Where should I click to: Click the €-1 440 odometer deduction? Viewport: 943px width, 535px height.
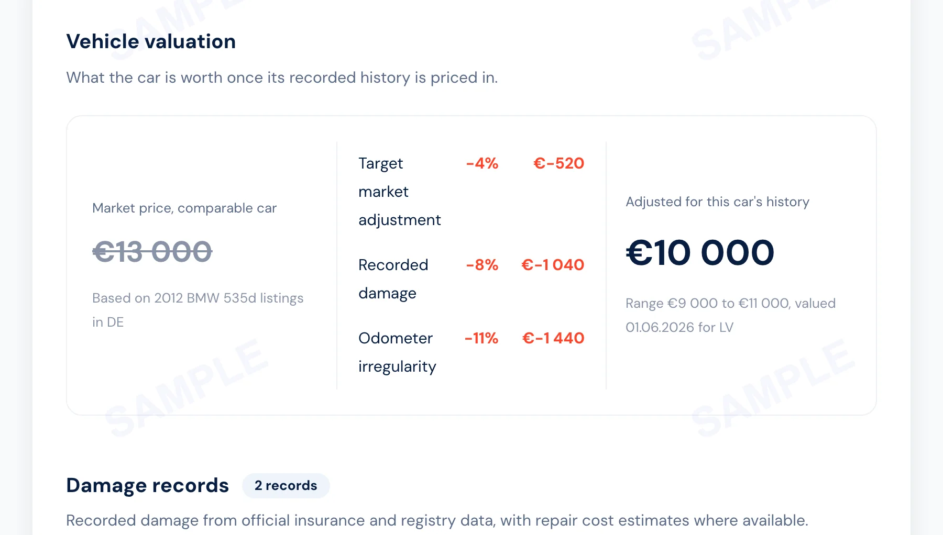point(553,338)
